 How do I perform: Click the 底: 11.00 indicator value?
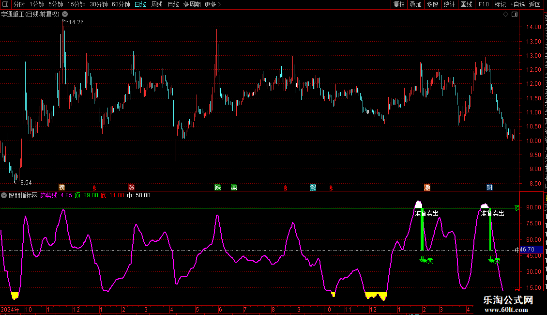click(112, 195)
